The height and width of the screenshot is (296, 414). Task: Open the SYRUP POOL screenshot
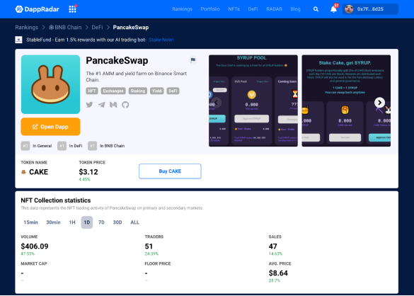click(253, 101)
